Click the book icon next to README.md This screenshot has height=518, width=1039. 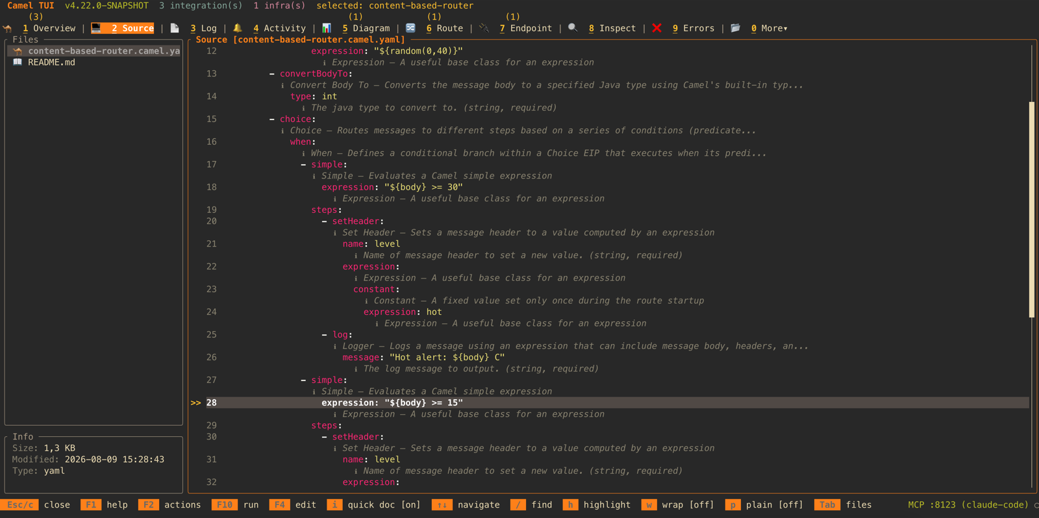pos(18,62)
